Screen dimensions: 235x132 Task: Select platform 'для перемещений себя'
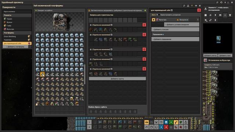coord(17,43)
